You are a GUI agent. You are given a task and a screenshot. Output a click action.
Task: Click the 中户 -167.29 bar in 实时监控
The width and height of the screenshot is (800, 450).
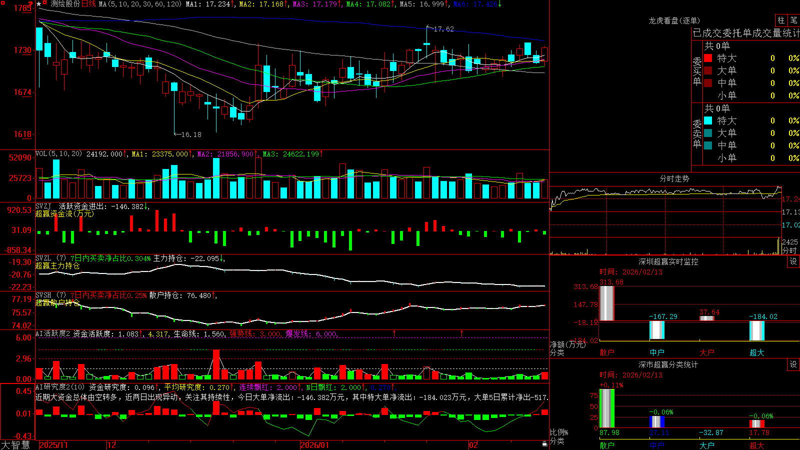[657, 330]
